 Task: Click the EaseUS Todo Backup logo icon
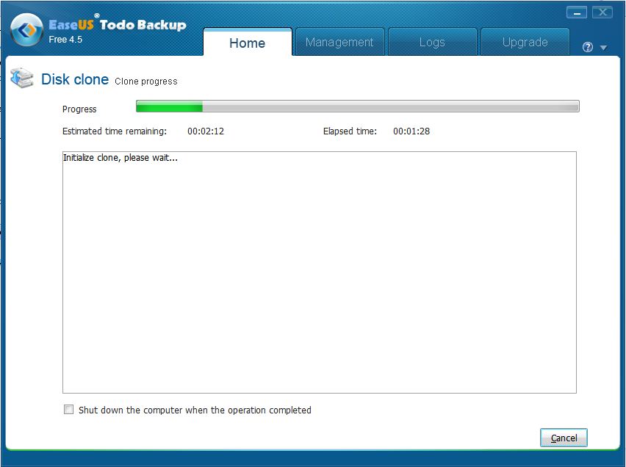click(x=27, y=32)
